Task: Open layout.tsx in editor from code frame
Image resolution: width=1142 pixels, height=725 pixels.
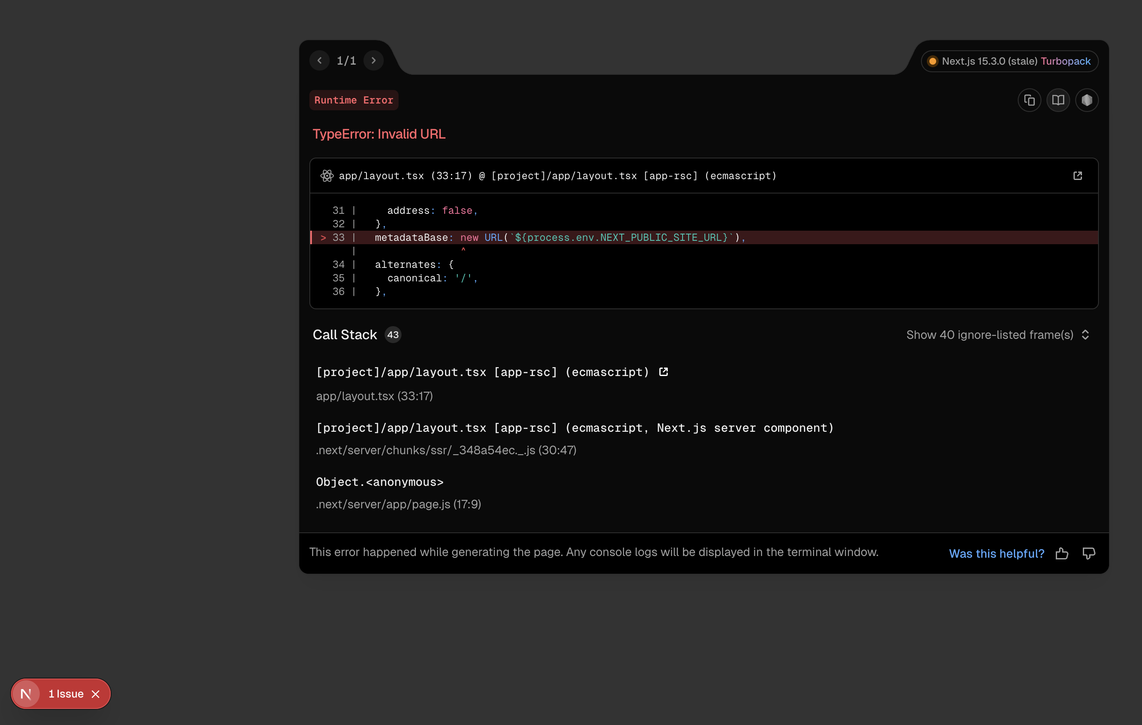Action: 1077,176
